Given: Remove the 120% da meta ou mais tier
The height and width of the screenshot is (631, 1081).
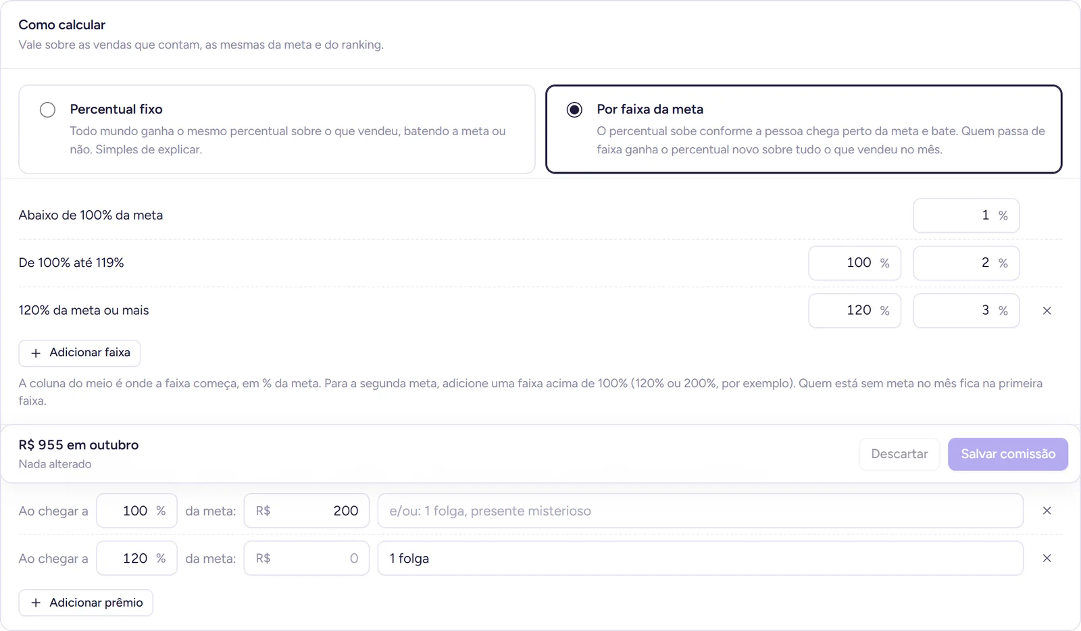Looking at the screenshot, I should [x=1047, y=311].
